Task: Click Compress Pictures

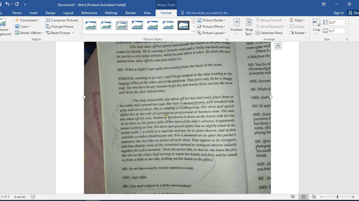Action: [62, 20]
